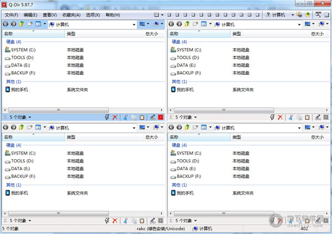Screen dimensions: 332x234
Task: Click red delete X in top-left pane
Action: tap(115, 118)
